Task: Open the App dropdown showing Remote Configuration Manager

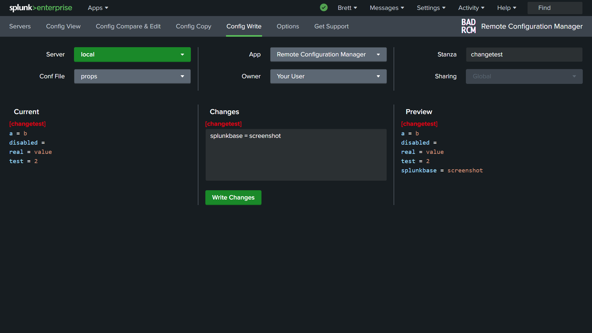Action: tap(328, 55)
